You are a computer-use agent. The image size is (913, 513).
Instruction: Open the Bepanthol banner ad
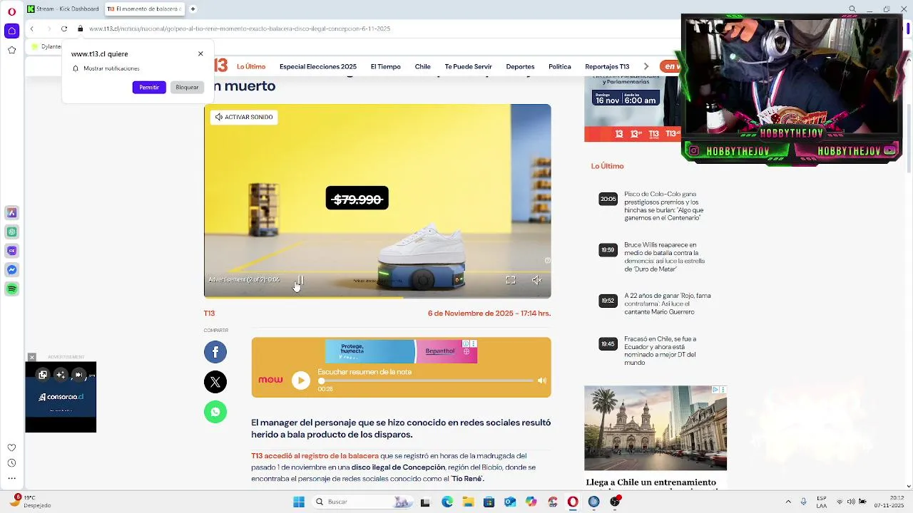coord(402,351)
